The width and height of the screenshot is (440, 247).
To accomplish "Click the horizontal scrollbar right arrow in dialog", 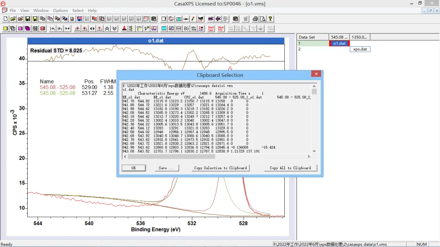I will click(x=308, y=156).
